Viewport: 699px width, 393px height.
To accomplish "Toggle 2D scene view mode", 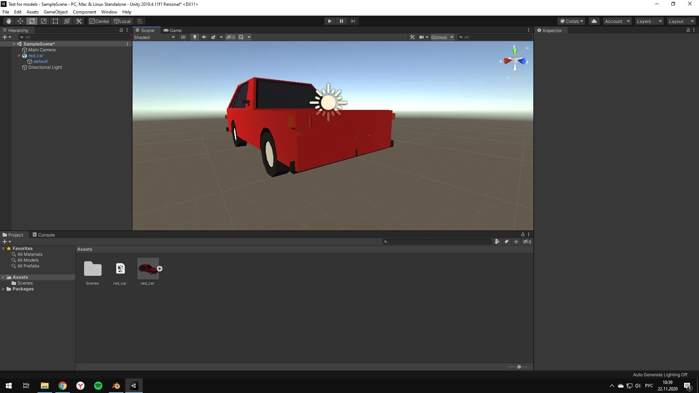I will click(183, 37).
